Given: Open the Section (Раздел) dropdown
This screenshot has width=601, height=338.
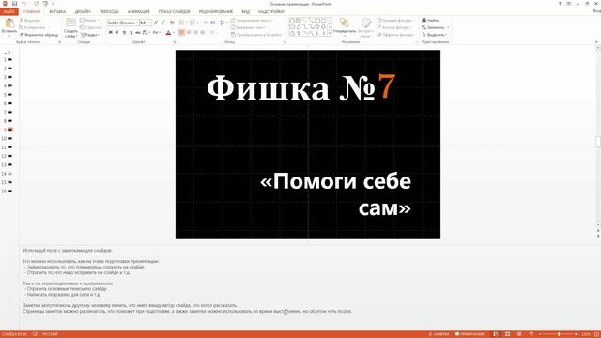Looking at the screenshot, I should (x=90, y=35).
